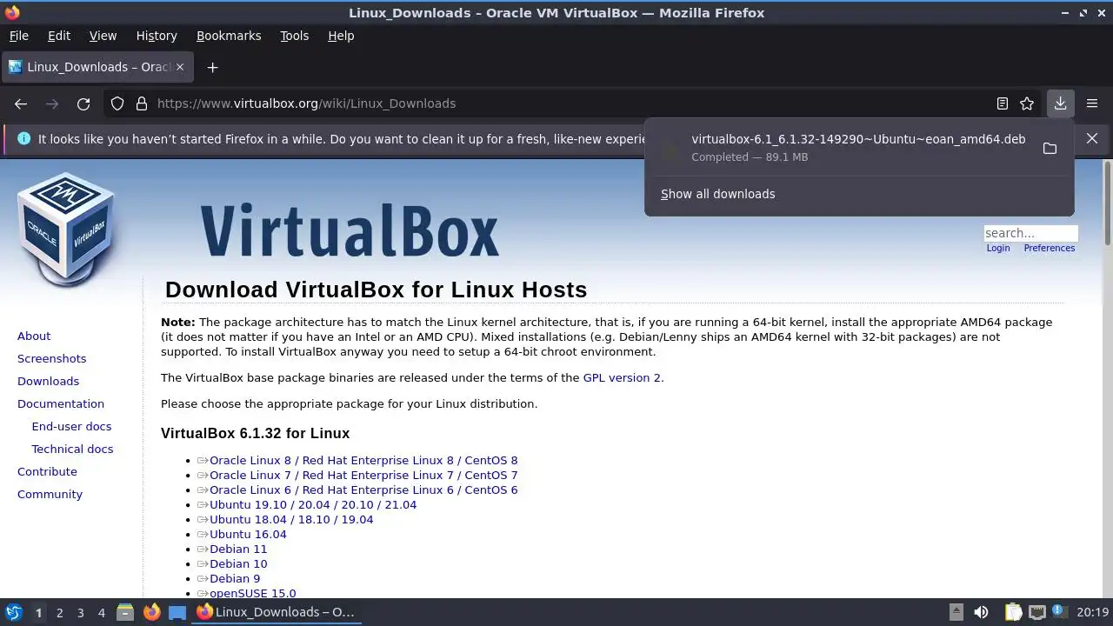
Task: Open the Contribute sidebar link
Action: pyautogui.click(x=47, y=471)
